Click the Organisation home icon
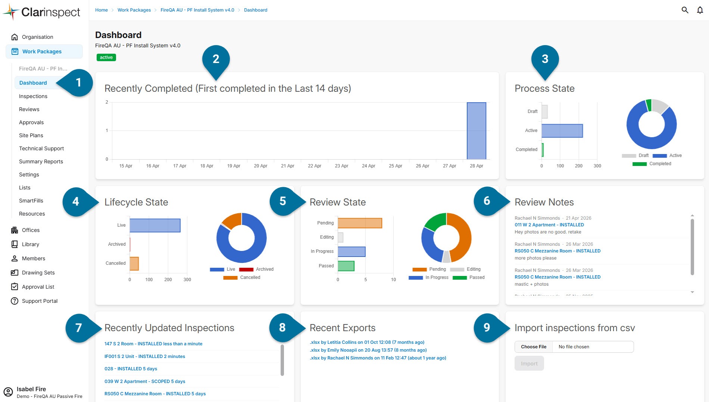The height and width of the screenshot is (402, 709). [x=15, y=37]
